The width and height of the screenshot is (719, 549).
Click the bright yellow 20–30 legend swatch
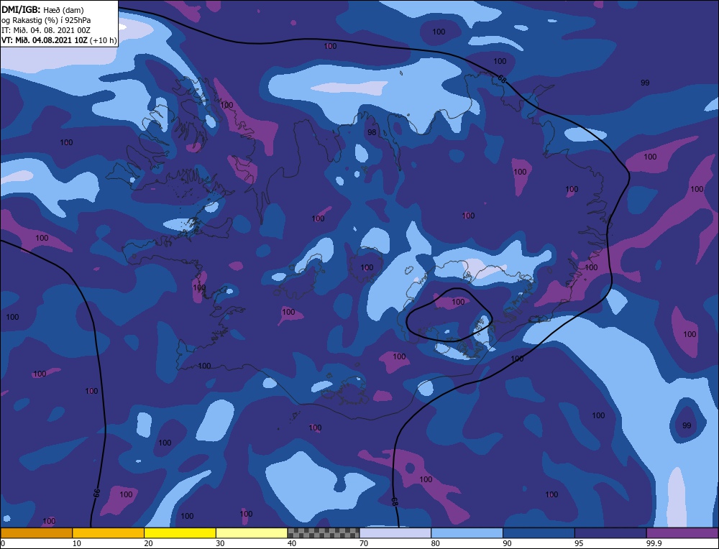click(x=180, y=532)
